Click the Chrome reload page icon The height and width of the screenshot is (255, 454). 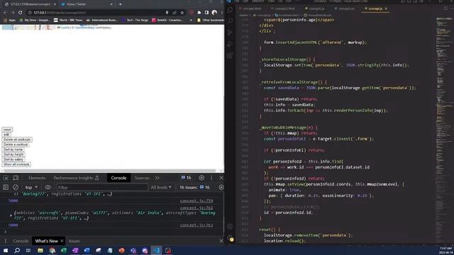[21, 13]
